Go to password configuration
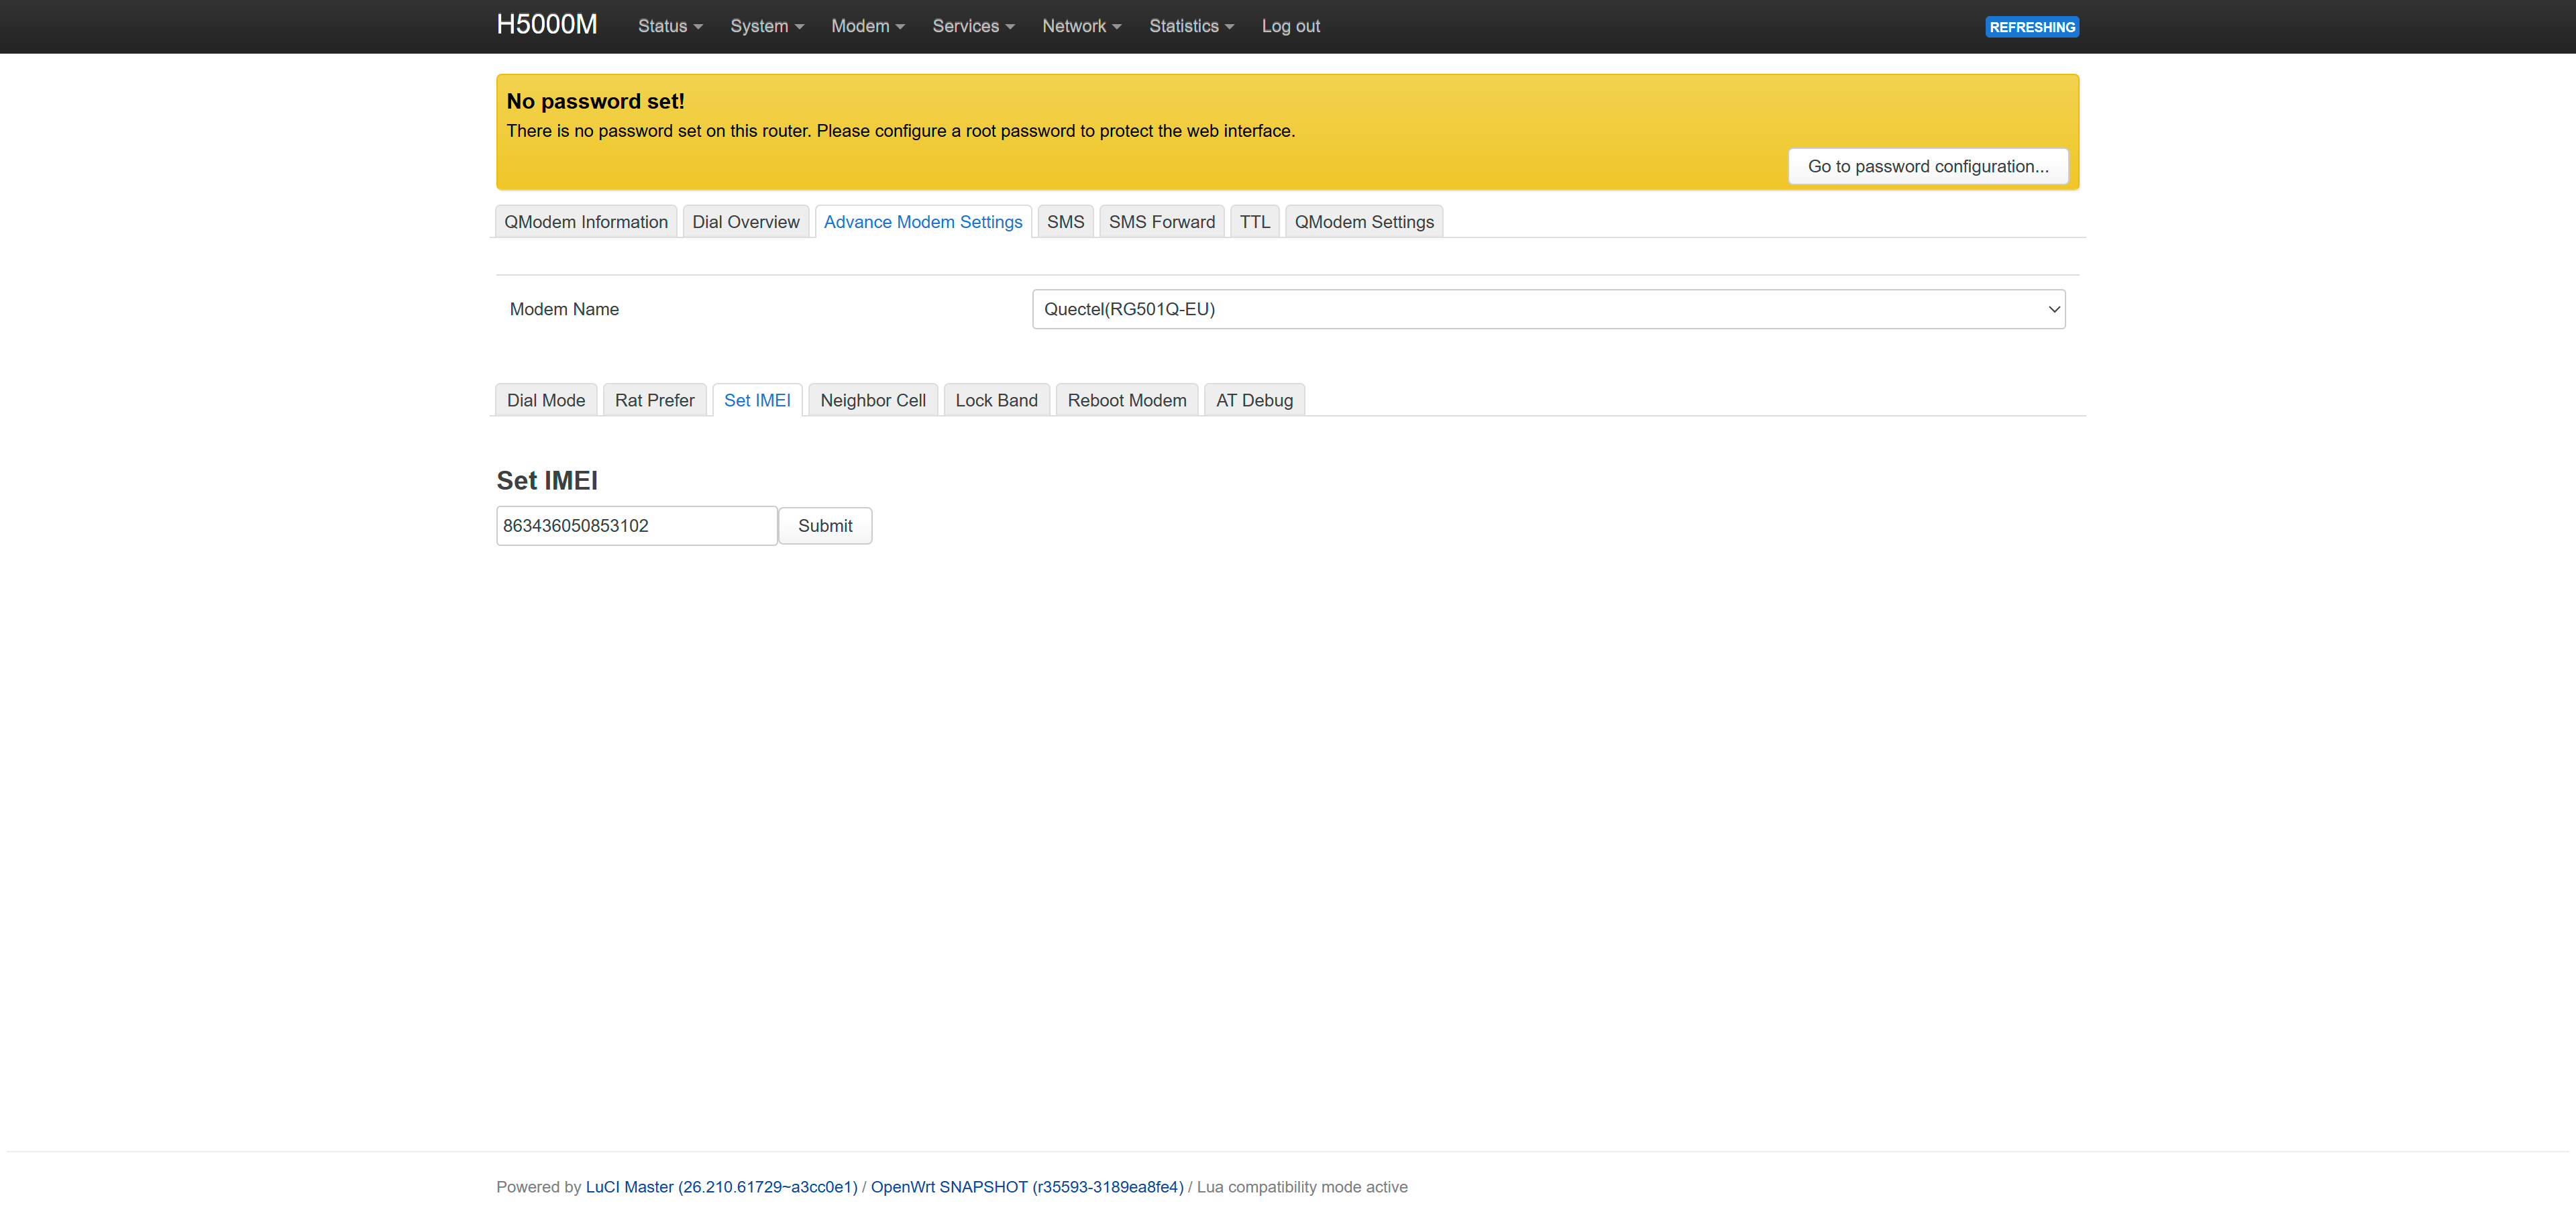 click(1927, 166)
